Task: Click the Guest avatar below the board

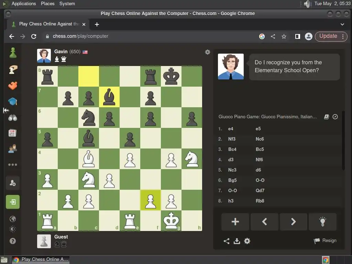Action: pos(44,241)
